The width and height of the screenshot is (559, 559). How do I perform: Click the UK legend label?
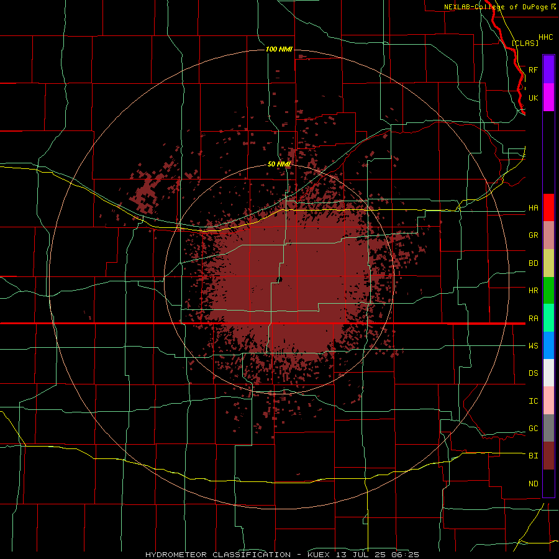point(533,98)
